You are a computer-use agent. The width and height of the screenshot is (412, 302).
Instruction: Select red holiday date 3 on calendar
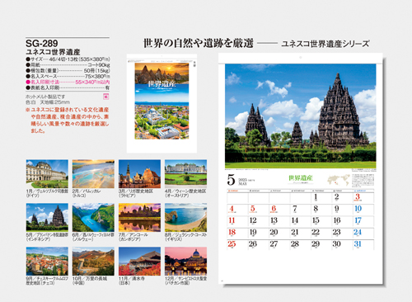tap(358, 196)
